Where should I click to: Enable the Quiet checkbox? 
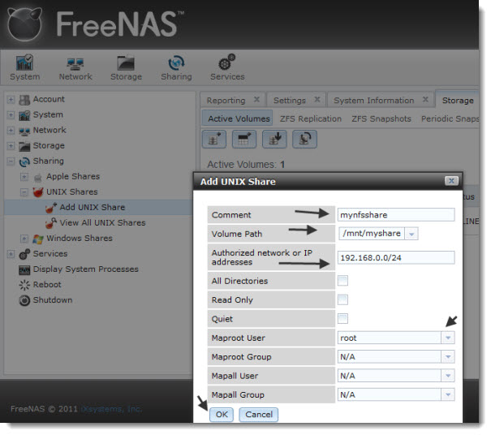[x=342, y=318]
